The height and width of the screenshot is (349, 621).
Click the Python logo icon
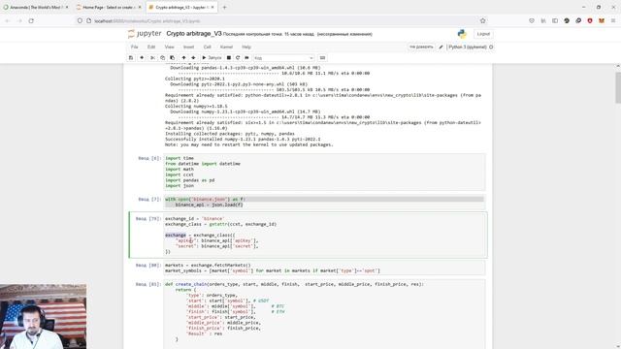pyautogui.click(x=462, y=34)
